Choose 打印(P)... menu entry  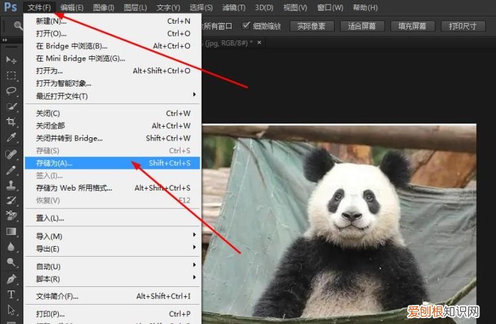click(112, 314)
